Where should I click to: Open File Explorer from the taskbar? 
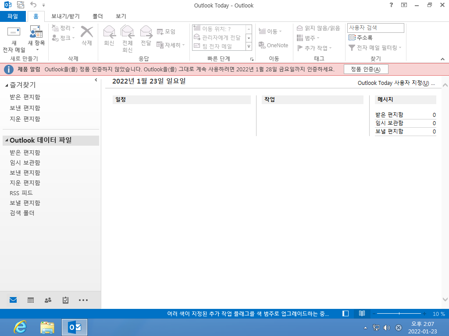pos(47,327)
